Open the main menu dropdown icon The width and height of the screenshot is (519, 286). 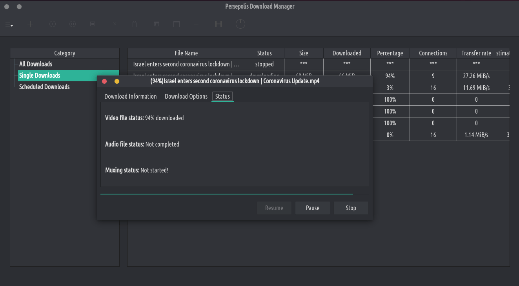[x=9, y=24]
